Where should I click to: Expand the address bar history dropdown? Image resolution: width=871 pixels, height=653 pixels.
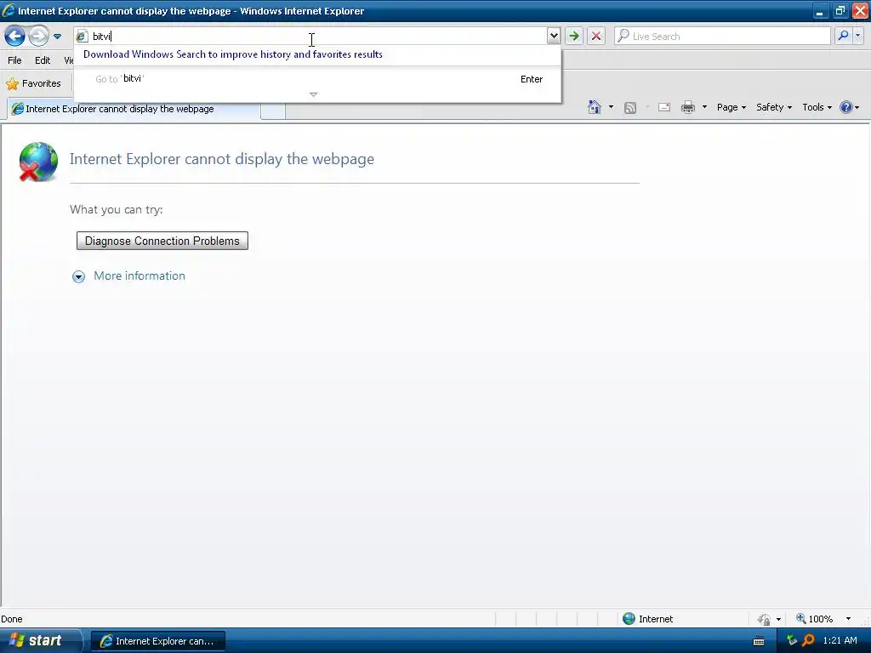click(553, 36)
